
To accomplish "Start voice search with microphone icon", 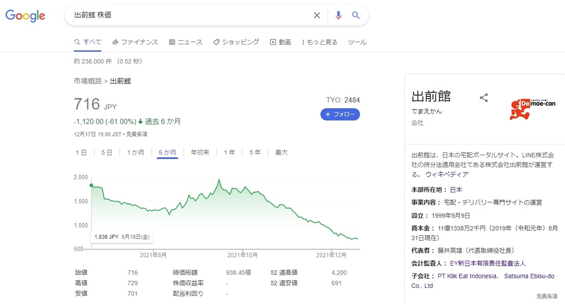I will 338,16.
